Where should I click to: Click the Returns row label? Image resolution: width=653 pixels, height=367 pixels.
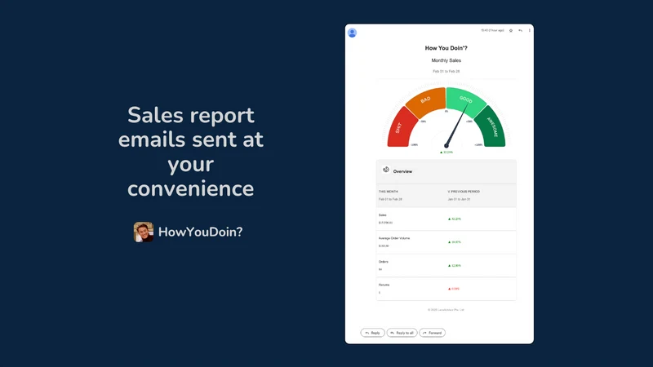pos(384,285)
